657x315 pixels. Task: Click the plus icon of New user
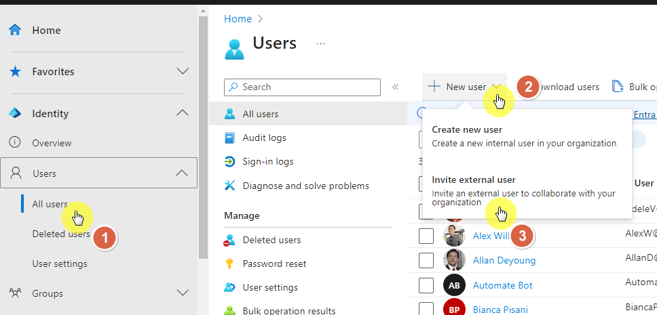[x=434, y=87]
